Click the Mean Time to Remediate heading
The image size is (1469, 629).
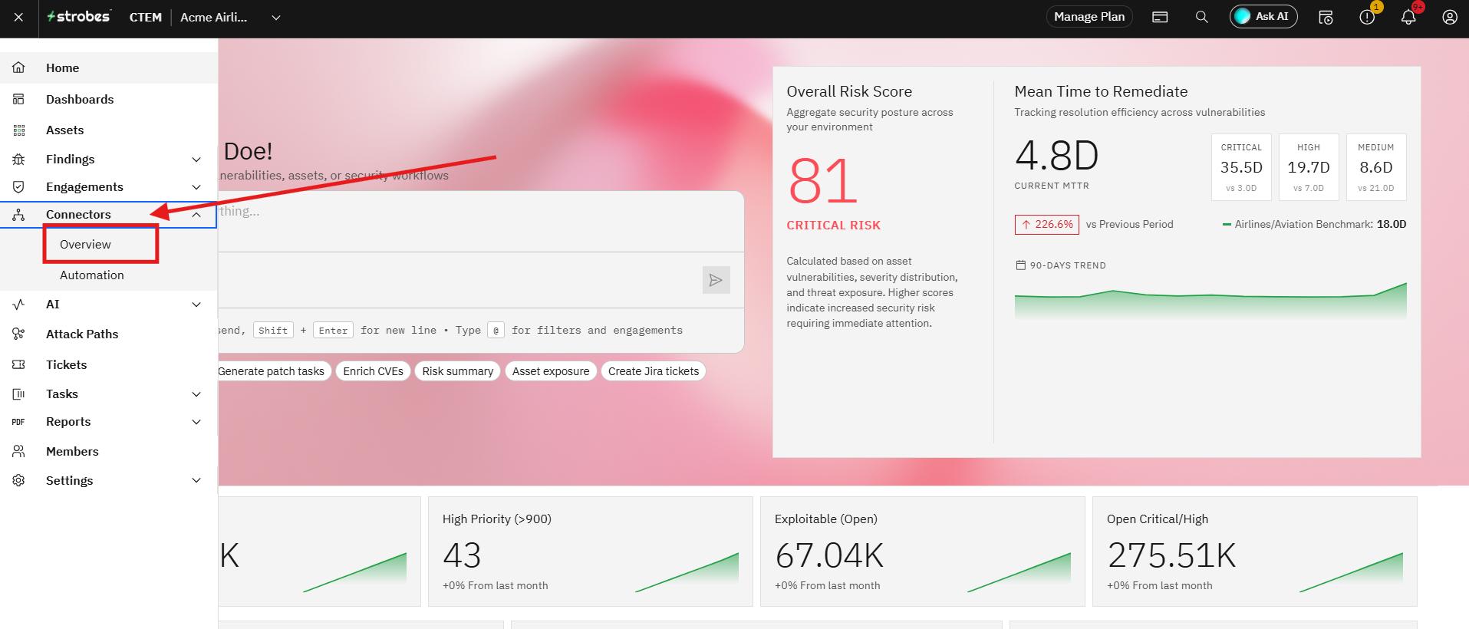tap(1101, 91)
